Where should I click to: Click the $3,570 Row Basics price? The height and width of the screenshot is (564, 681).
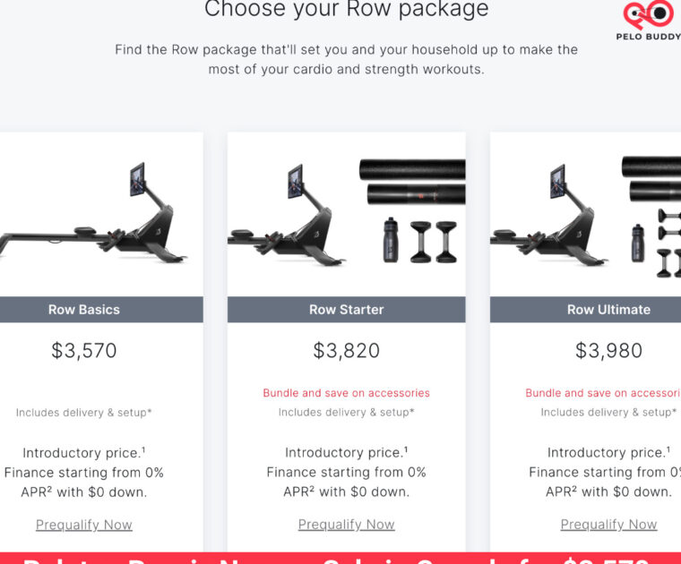pos(84,350)
